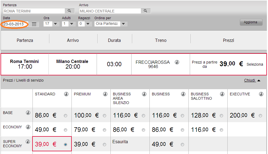Show info for the PREMIUM service level
The height and width of the screenshot is (154, 268).
click(105, 94)
